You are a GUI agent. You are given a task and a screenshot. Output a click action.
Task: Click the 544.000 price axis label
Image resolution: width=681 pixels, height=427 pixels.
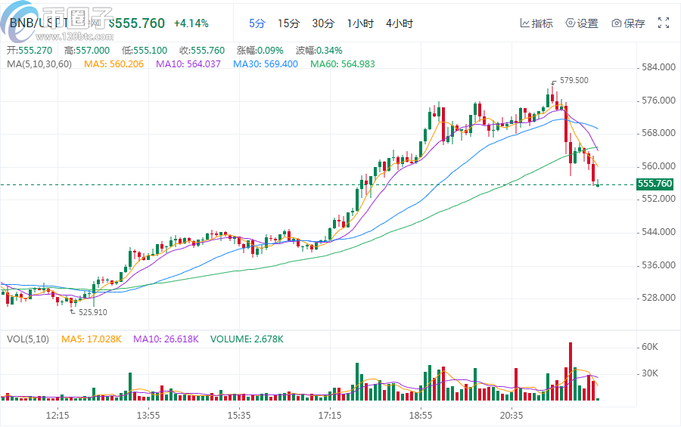click(x=658, y=232)
